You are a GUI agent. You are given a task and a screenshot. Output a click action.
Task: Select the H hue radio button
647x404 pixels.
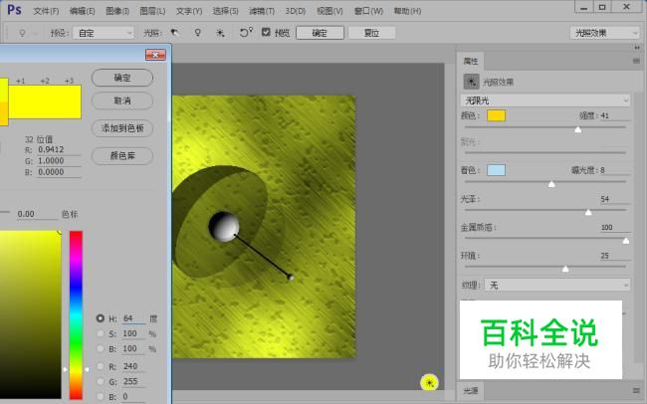click(x=101, y=318)
